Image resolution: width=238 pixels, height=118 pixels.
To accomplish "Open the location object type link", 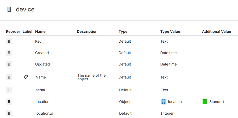I will 175,102.
